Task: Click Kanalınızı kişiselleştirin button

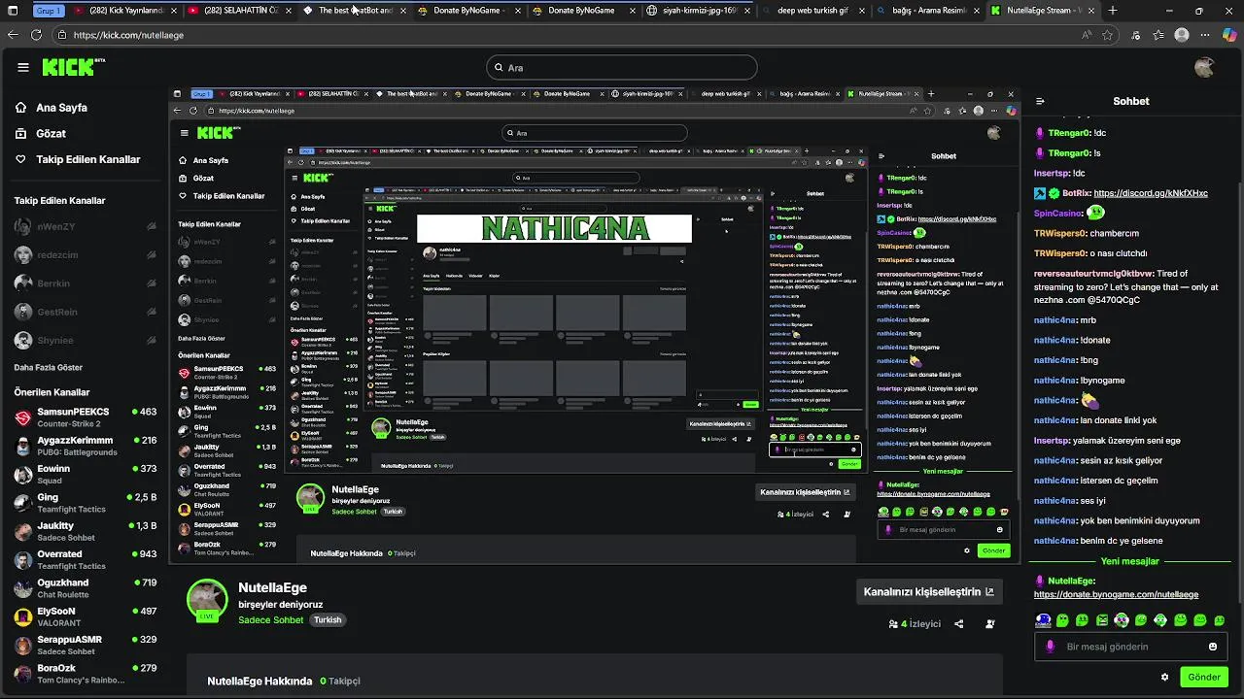Action: (928, 591)
